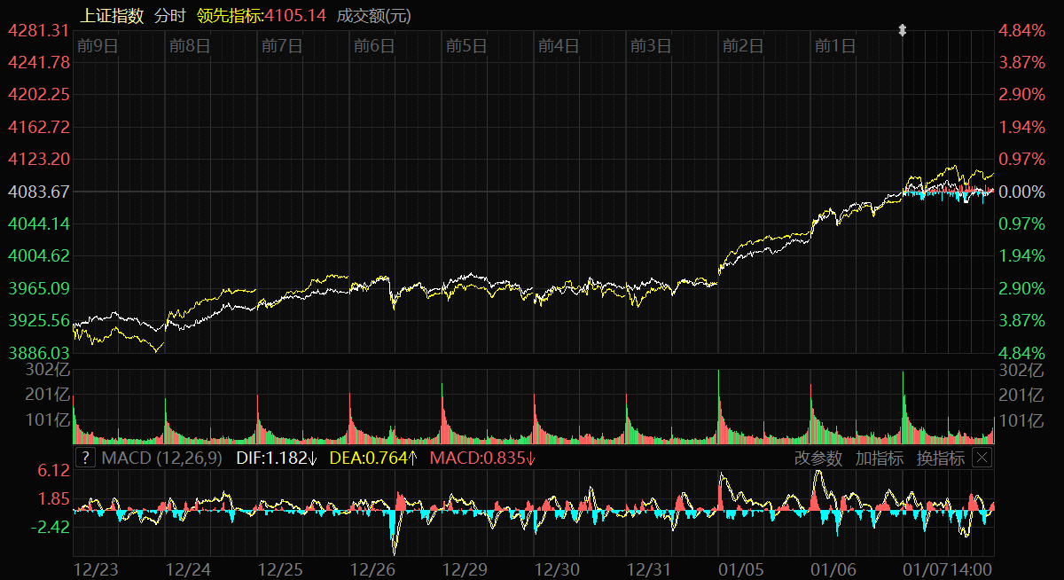Screen dimensions: 1064x580
Task: Click the 4083.67 baseline price label
Action: (38, 192)
